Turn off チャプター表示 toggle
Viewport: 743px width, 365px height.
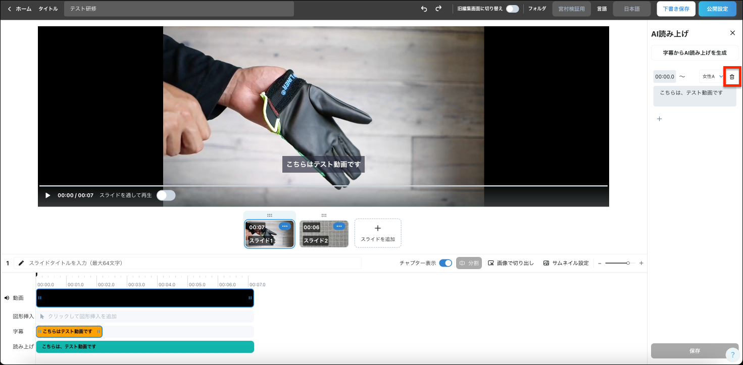click(445, 263)
